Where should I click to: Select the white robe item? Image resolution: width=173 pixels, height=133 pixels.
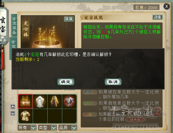pyautogui.click(x=40, y=101)
